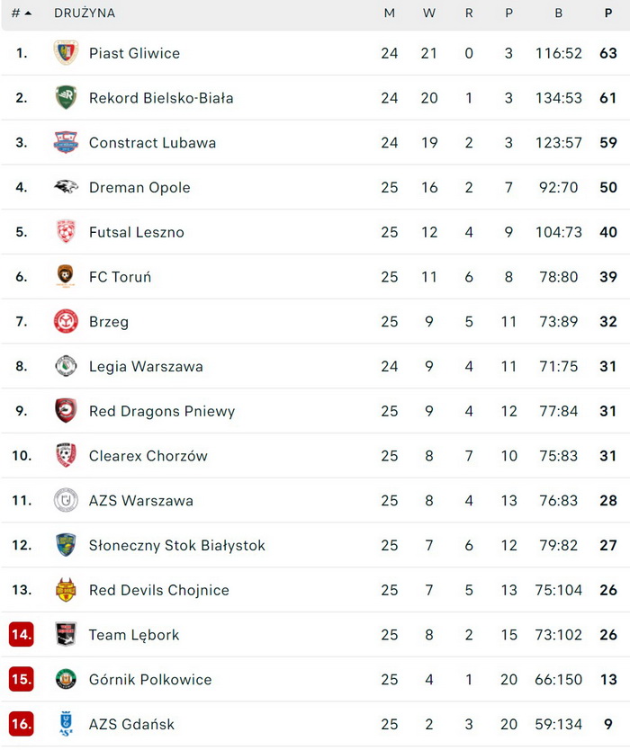Viewport: 630px width, 750px height.
Task: Click the Dreman Opole panther logo
Action: point(66,187)
